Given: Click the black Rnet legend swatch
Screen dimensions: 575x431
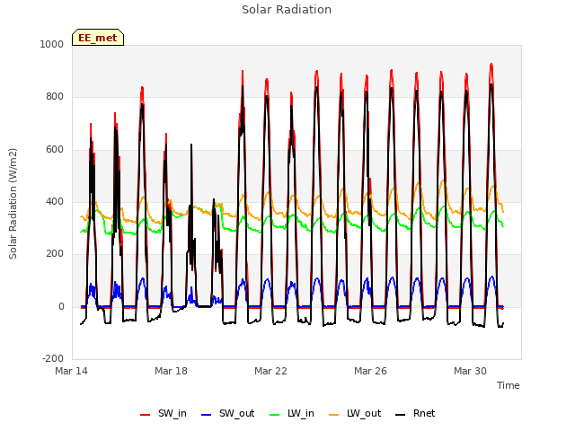Looking at the screenshot, I should pyautogui.click(x=401, y=415).
